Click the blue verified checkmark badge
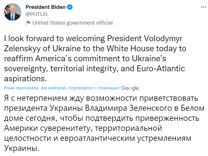The image size is (208, 156). (x=69, y=7)
